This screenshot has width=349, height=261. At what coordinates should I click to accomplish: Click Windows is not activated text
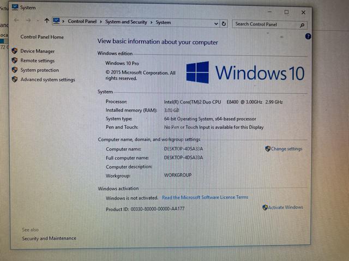132,198
